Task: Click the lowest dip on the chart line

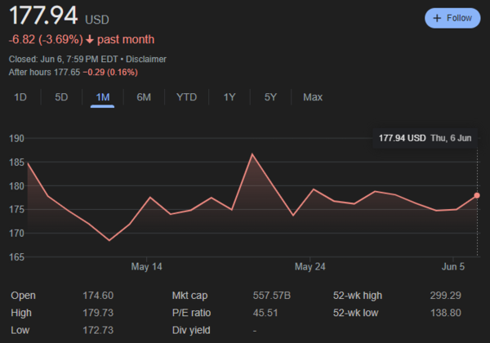Action: tap(109, 240)
